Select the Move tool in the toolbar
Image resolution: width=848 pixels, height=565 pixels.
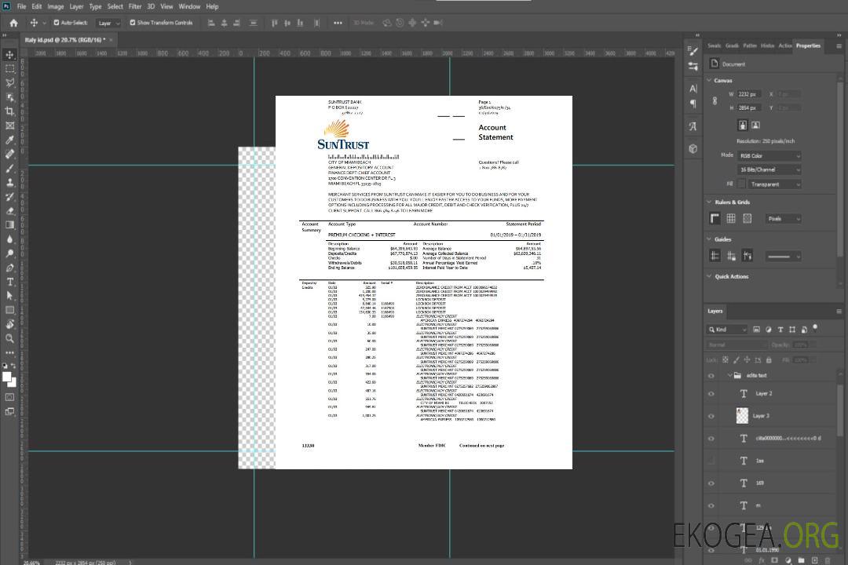(10, 55)
